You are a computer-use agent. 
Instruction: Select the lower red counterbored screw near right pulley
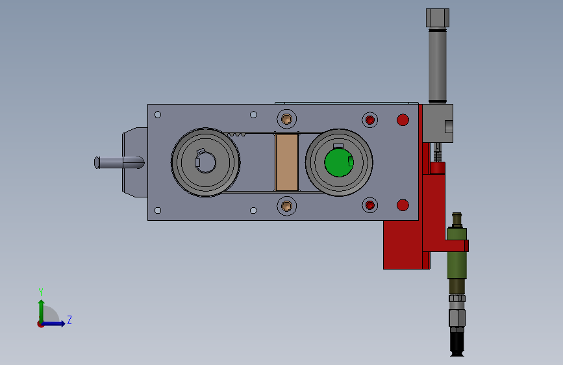point(370,205)
